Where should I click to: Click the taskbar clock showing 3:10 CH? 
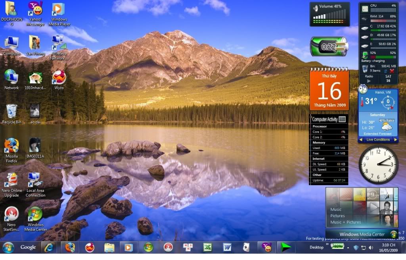pos(388,248)
